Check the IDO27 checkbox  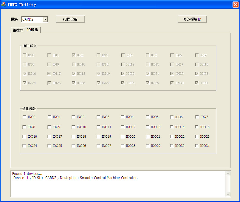click(98, 146)
